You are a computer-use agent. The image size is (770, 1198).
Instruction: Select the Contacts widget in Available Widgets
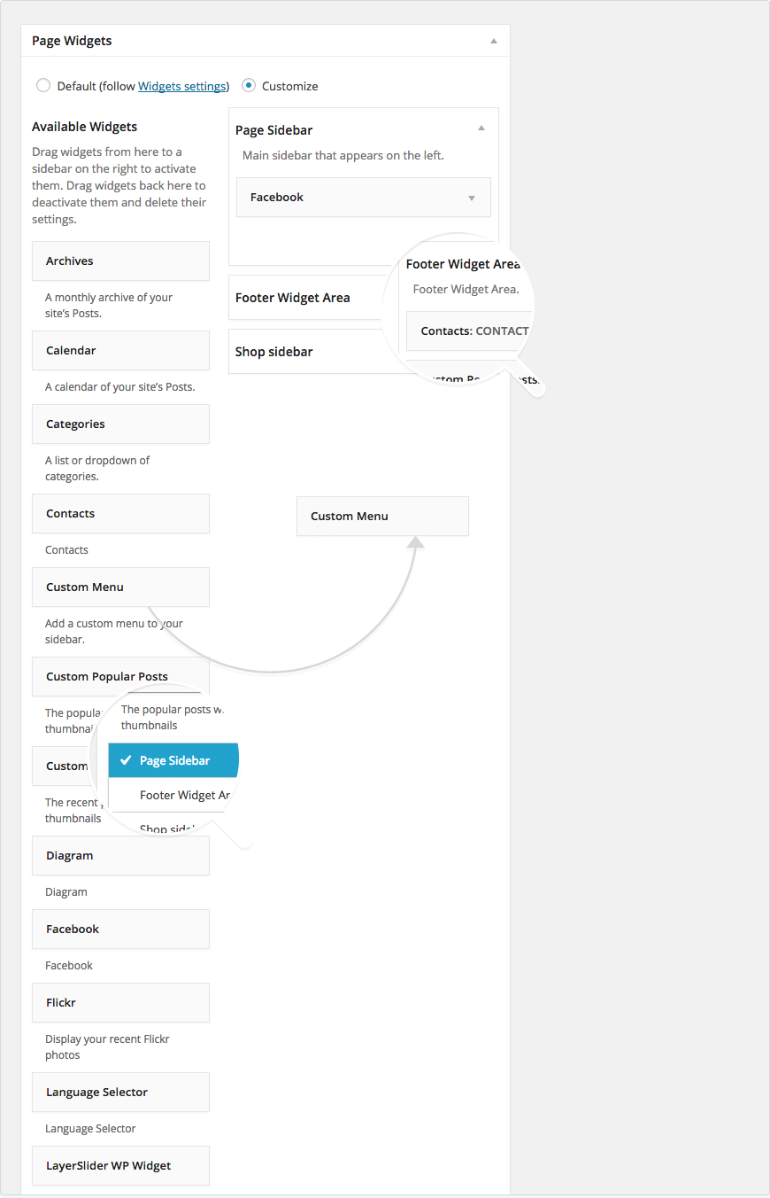coord(120,514)
